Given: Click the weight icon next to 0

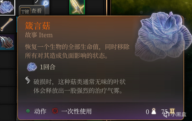Looking at the screenshot, I should tap(154, 111).
